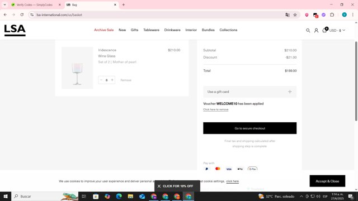This screenshot has width=358, height=201.
Task: Expand the USD currency dropdown
Action: (x=337, y=30)
